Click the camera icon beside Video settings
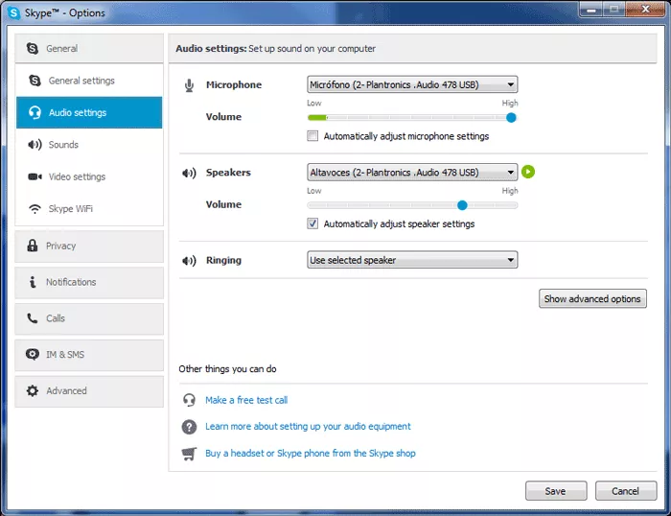 click(35, 176)
